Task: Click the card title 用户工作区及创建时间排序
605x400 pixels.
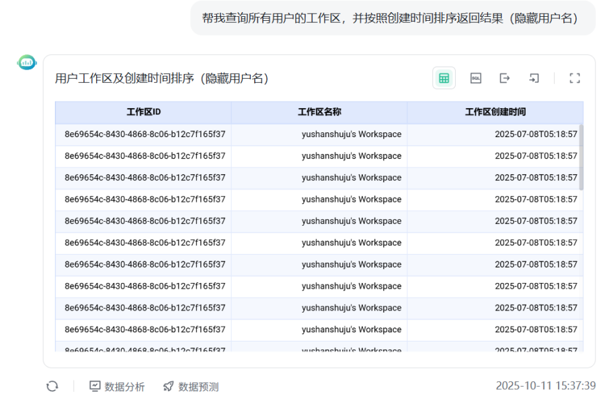Action: (161, 79)
